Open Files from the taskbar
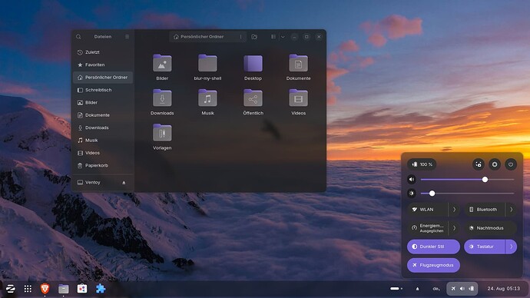This screenshot has width=530, height=298. coord(64,289)
